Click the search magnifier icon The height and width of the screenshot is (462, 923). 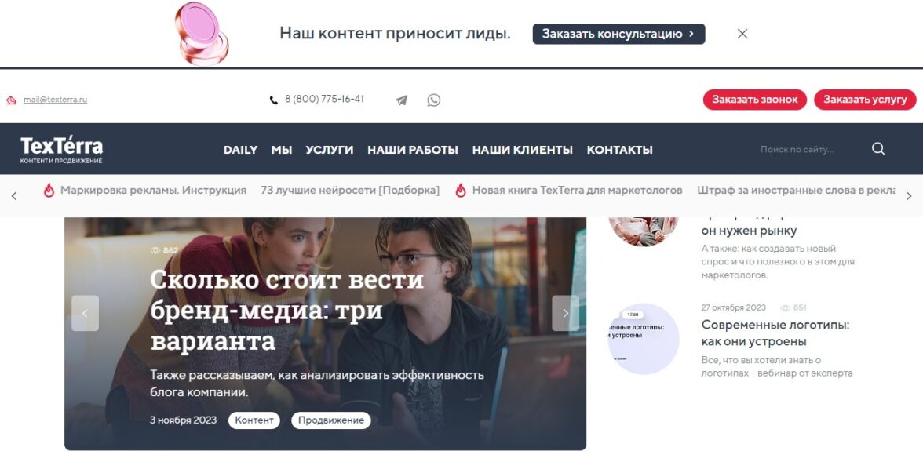[x=878, y=149]
